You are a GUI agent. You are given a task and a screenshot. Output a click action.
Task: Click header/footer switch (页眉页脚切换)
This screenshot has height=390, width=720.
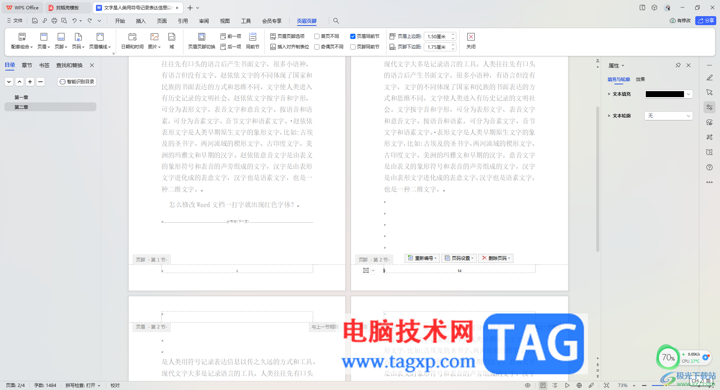[202, 41]
